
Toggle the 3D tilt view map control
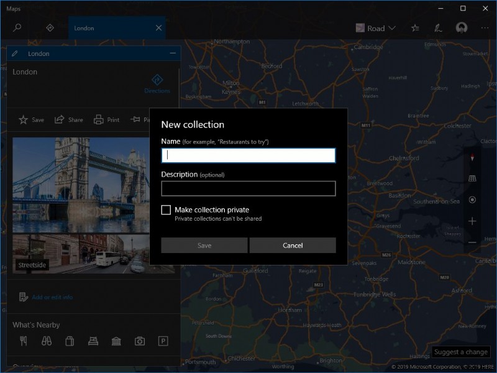pyautogui.click(x=471, y=178)
